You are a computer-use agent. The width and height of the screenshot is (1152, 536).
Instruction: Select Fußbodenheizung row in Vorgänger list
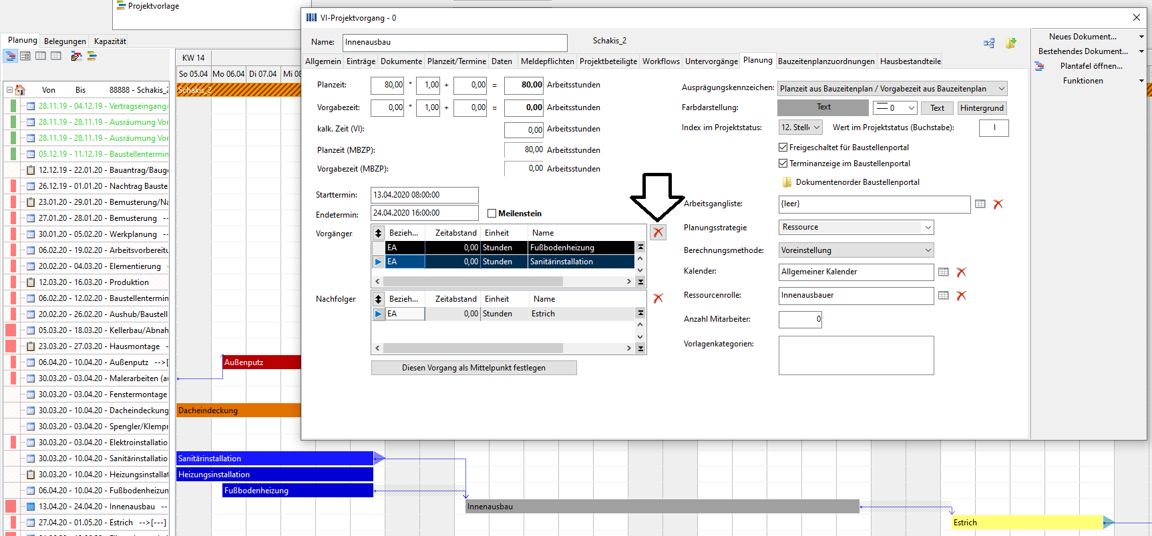[504, 248]
